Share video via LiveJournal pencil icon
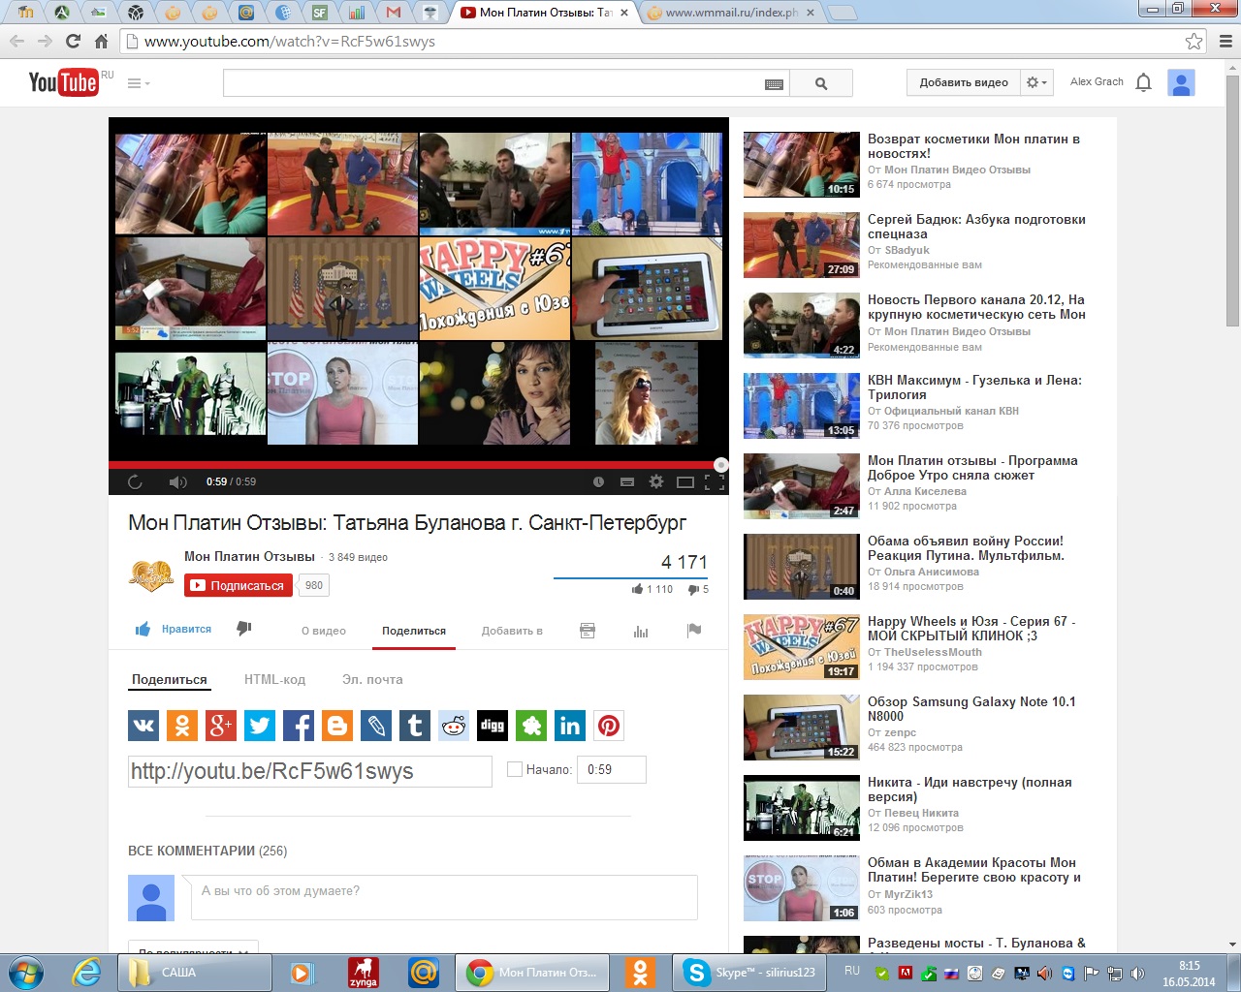 coord(376,726)
